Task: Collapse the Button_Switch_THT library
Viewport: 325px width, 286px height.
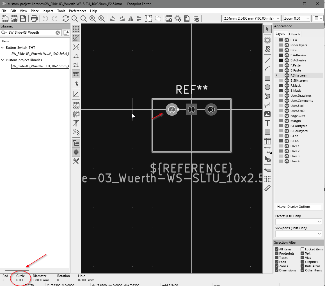Action: tap(3, 47)
